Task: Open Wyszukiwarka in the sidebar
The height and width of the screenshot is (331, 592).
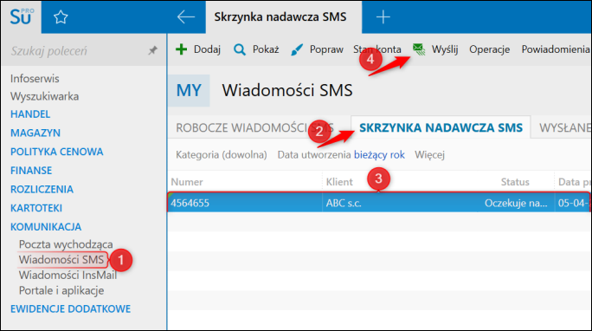Action: [x=44, y=96]
